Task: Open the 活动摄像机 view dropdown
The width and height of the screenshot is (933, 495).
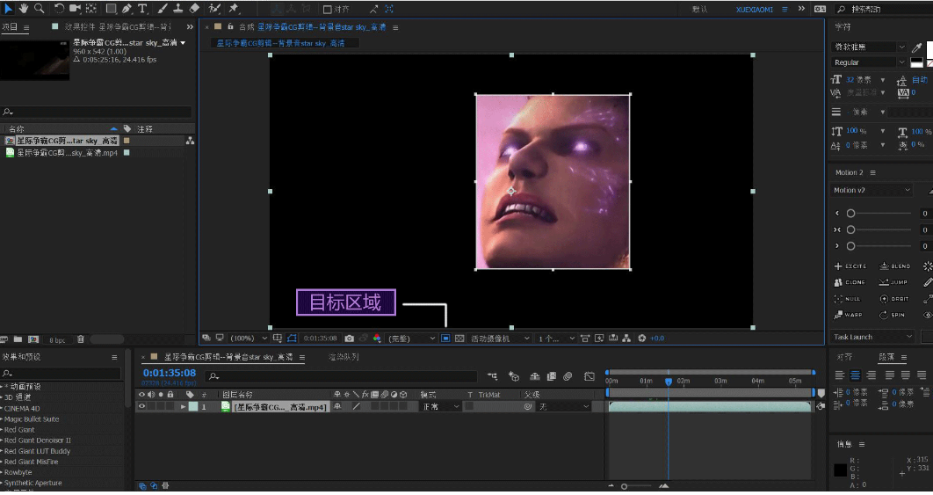Action: click(500, 338)
